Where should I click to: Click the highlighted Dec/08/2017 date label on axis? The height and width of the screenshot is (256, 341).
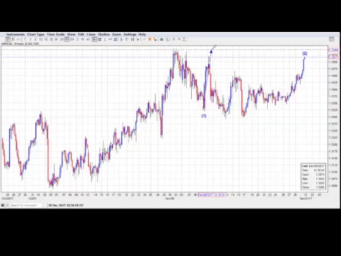click(x=212, y=195)
